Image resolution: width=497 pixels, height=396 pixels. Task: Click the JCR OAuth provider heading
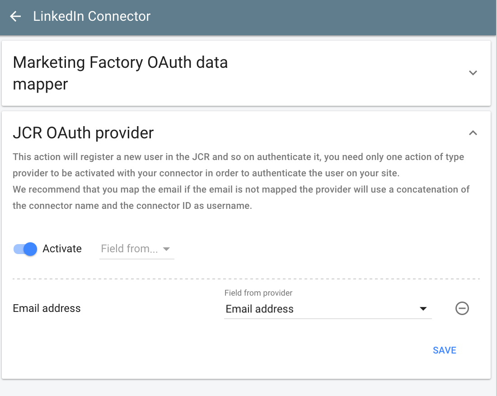(x=83, y=133)
